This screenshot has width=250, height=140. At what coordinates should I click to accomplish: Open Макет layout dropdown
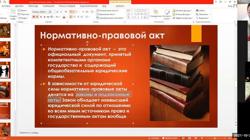(x=23, y=10)
